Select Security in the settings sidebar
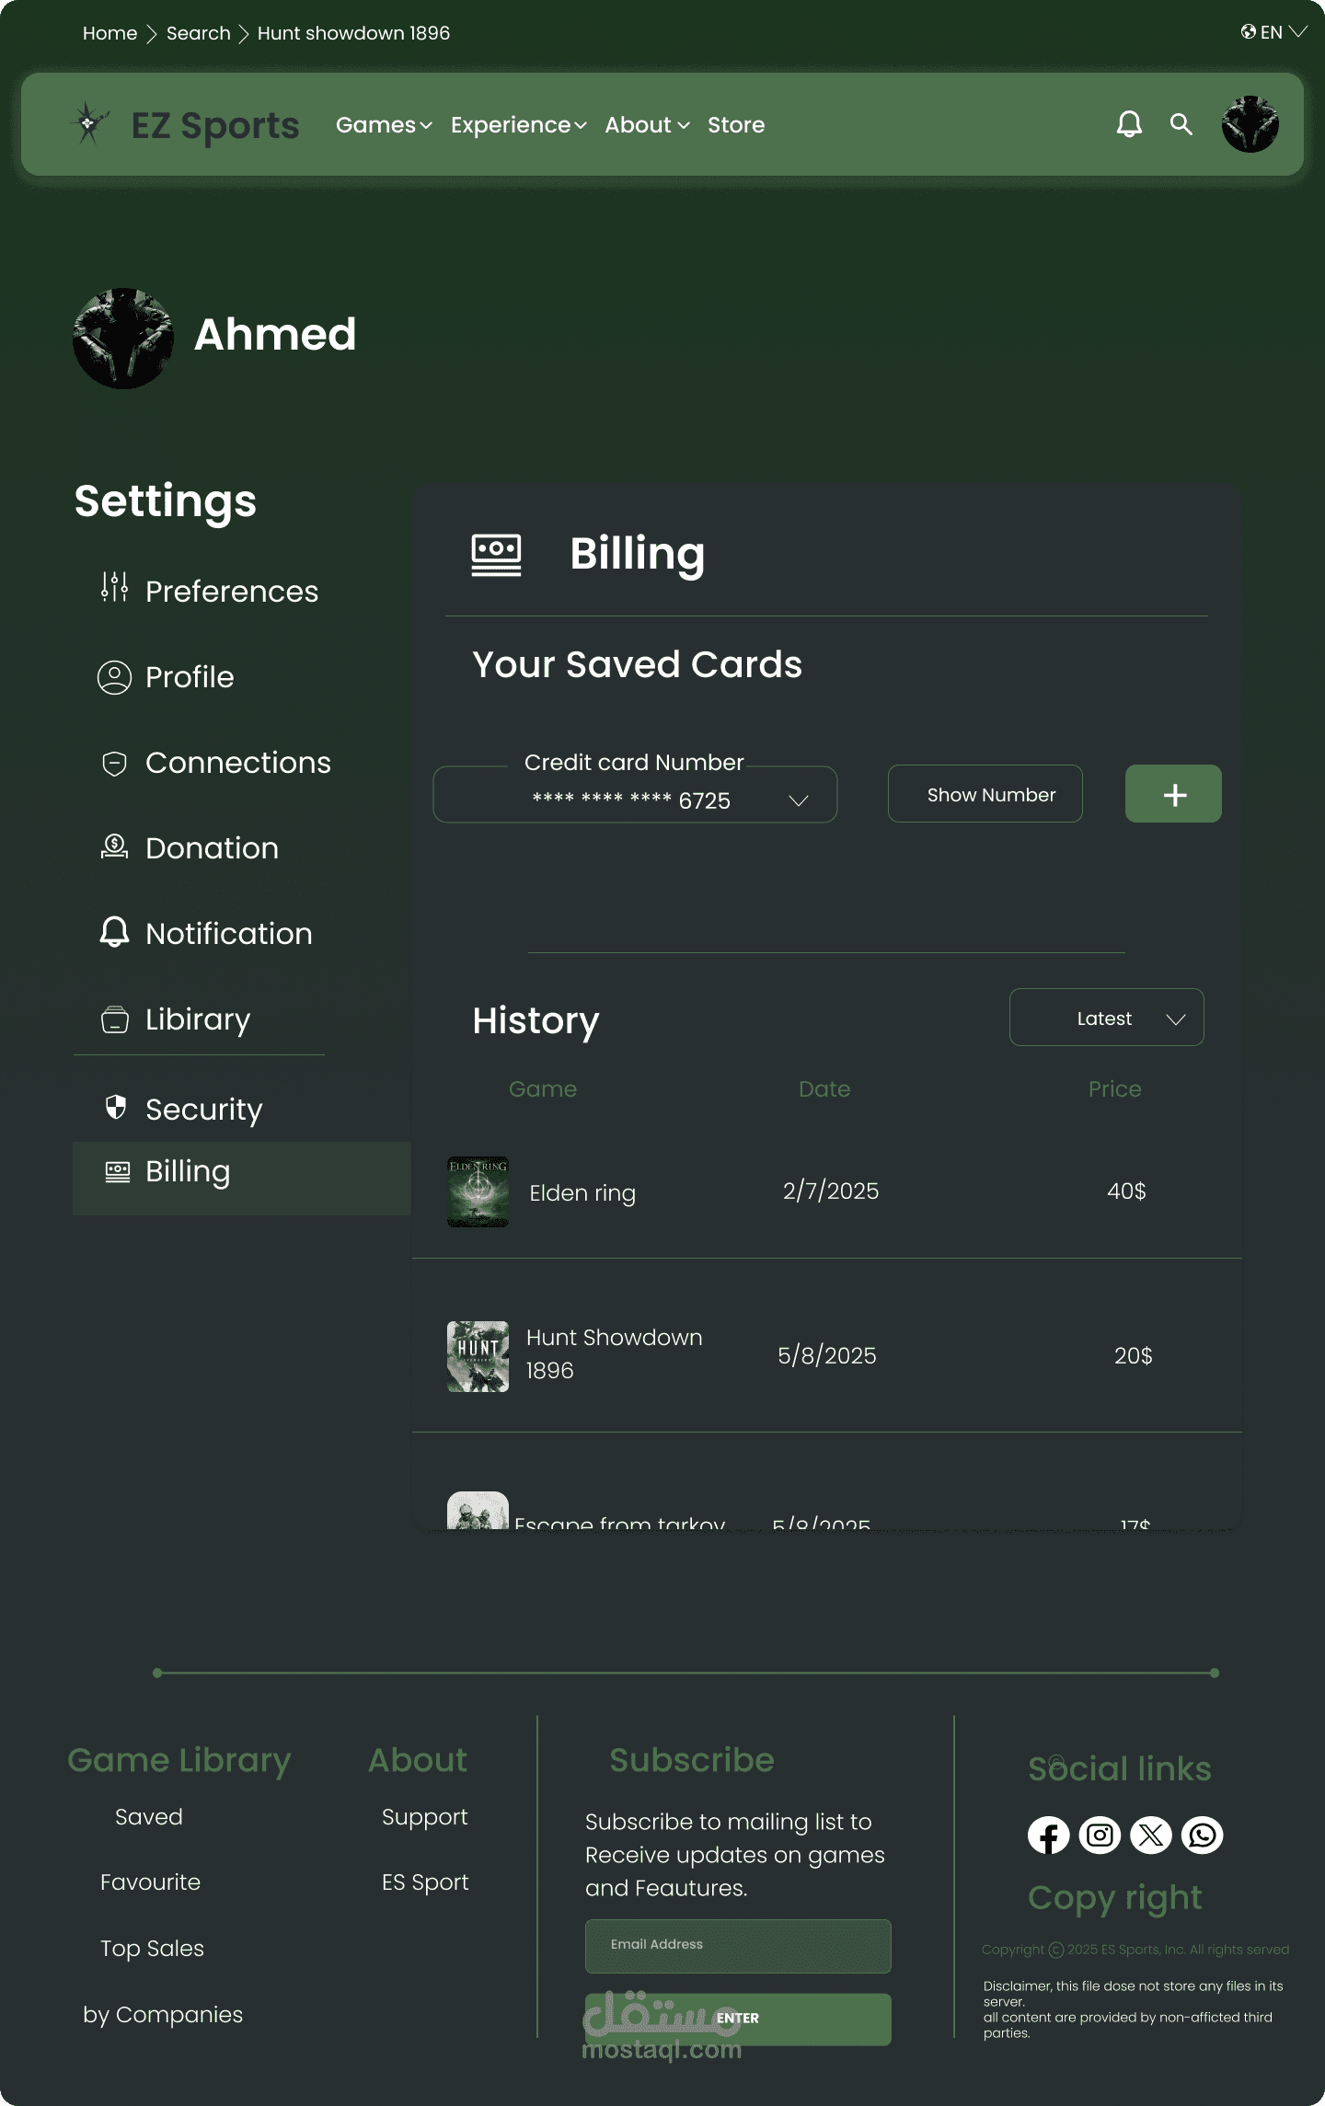This screenshot has height=2106, width=1325. [x=203, y=1110]
